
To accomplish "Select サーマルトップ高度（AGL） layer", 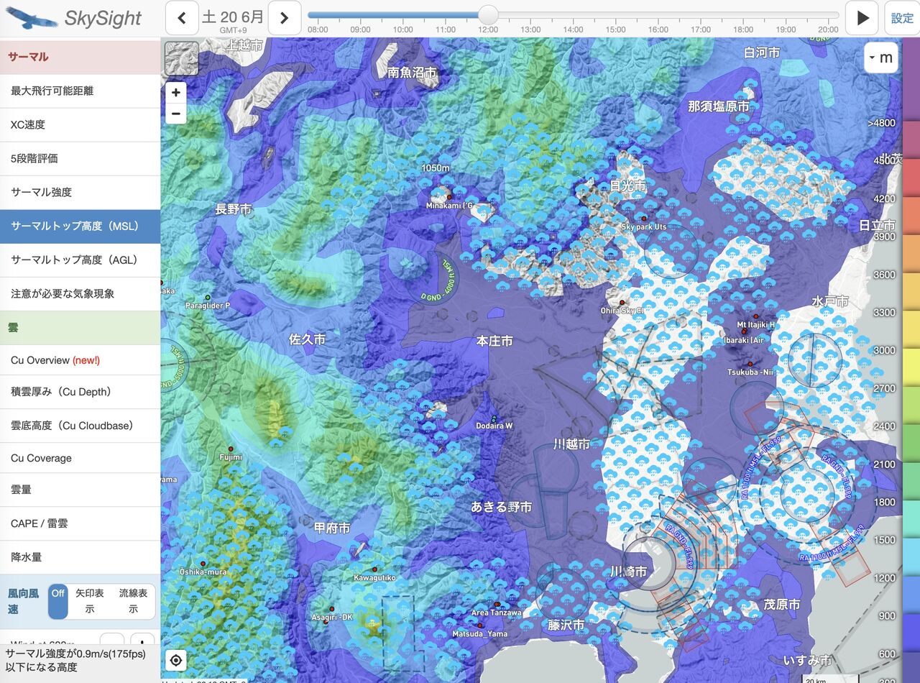I will 80,260.
